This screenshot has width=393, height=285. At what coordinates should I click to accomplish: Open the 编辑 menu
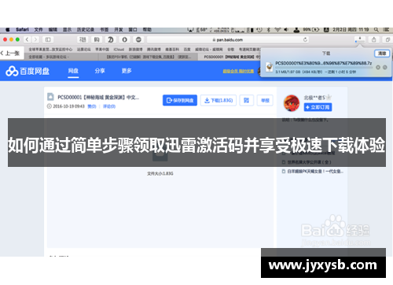click(x=53, y=30)
